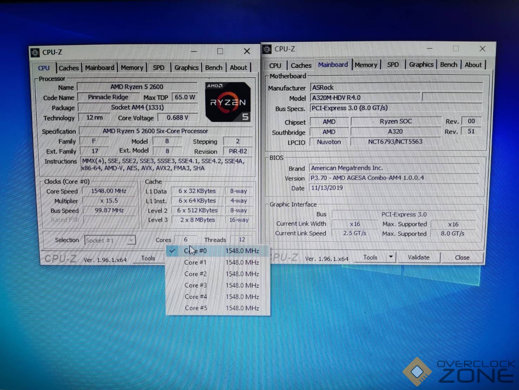Image resolution: width=519 pixels, height=390 pixels.
Task: Click the Close button in Mainboard window
Action: (x=462, y=258)
